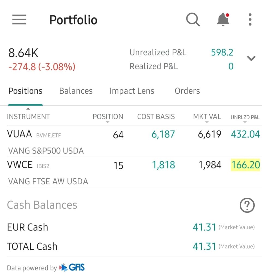Image resolution: width=262 pixels, height=280 pixels.
Task: Tap the highlighted 166.20 unrealized P&L
Action: click(245, 165)
